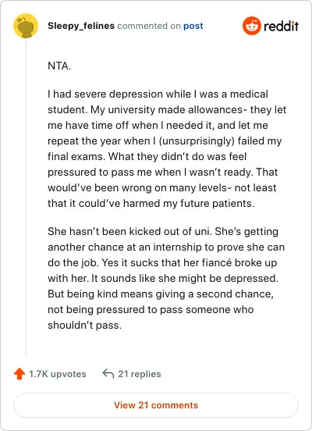Click the reddit wordmark text logo
The height and width of the screenshot is (431, 312).
[281, 26]
